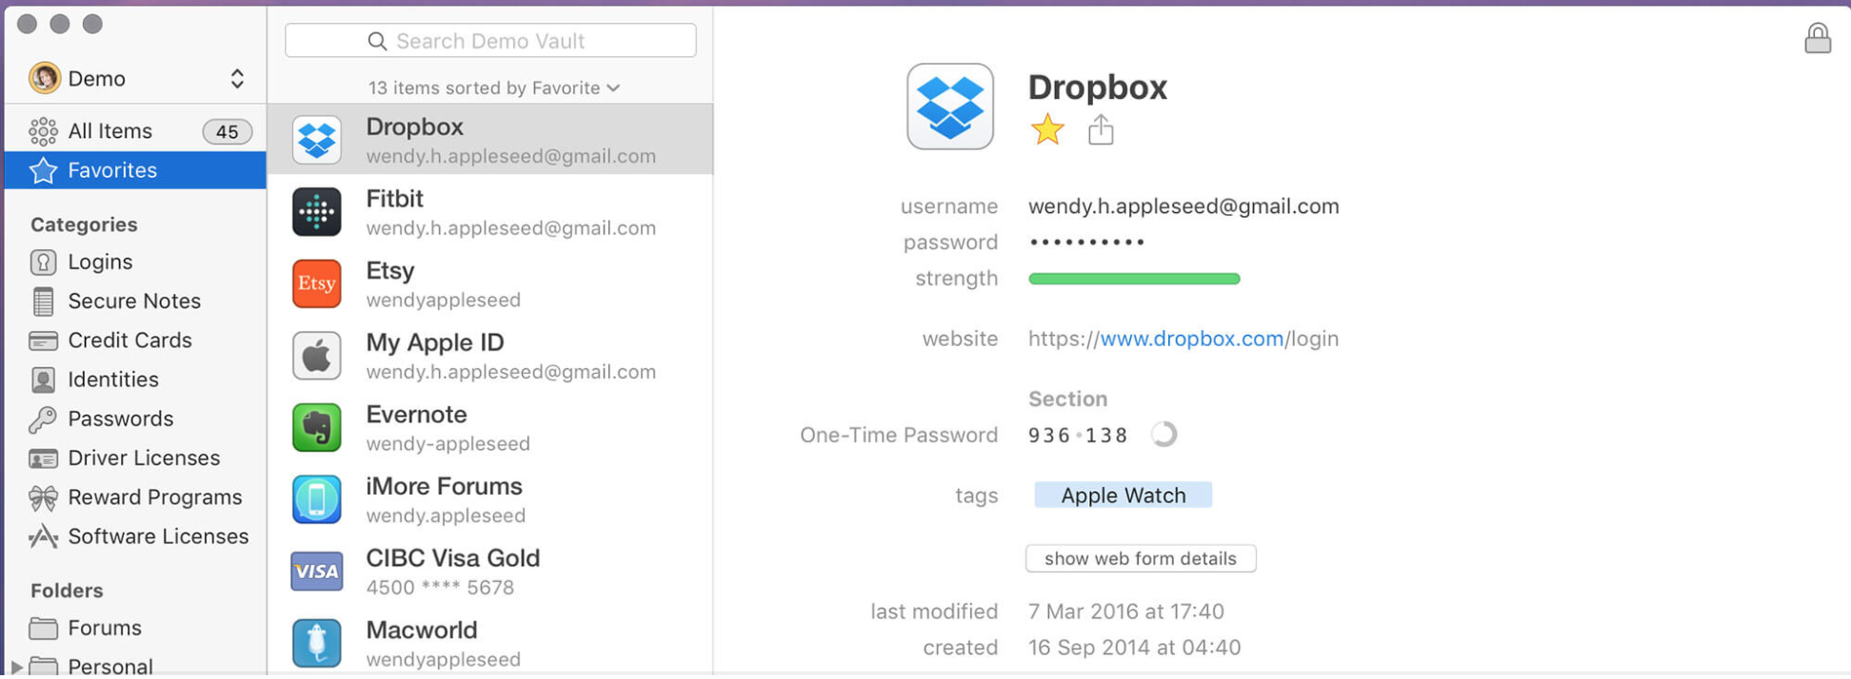Select All Items in the sidebar

coord(135,131)
